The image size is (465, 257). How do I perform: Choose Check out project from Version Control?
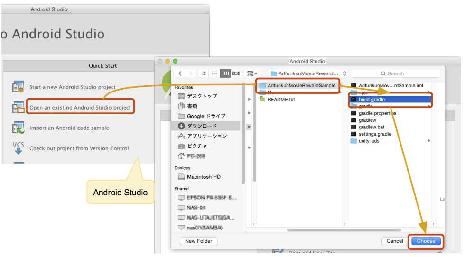tap(79, 148)
